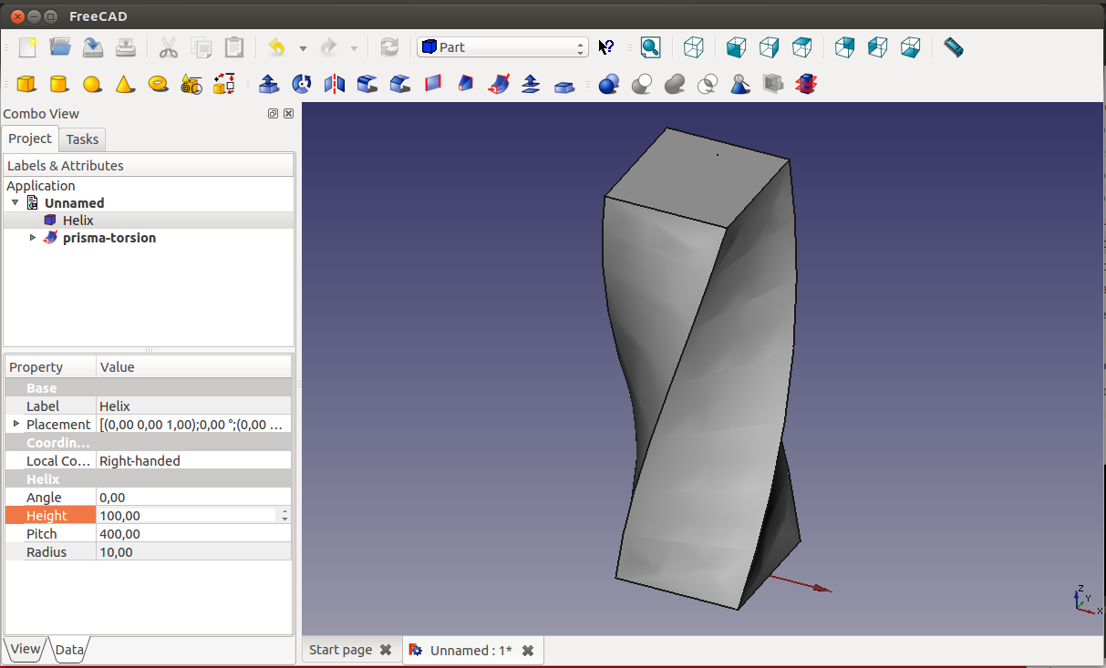Screen dimensions: 1106x668
Task: Insert a Torus primitive
Action: coord(158,85)
